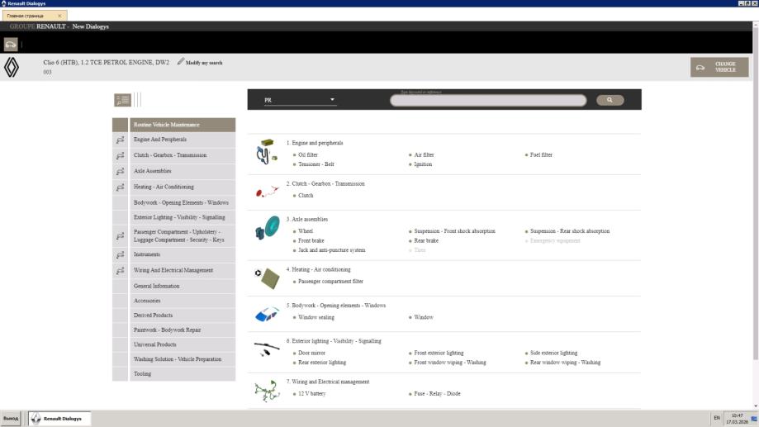Viewport: 759px width, 427px height.
Task: Select Derived Products in sidebar
Action: [183, 316]
